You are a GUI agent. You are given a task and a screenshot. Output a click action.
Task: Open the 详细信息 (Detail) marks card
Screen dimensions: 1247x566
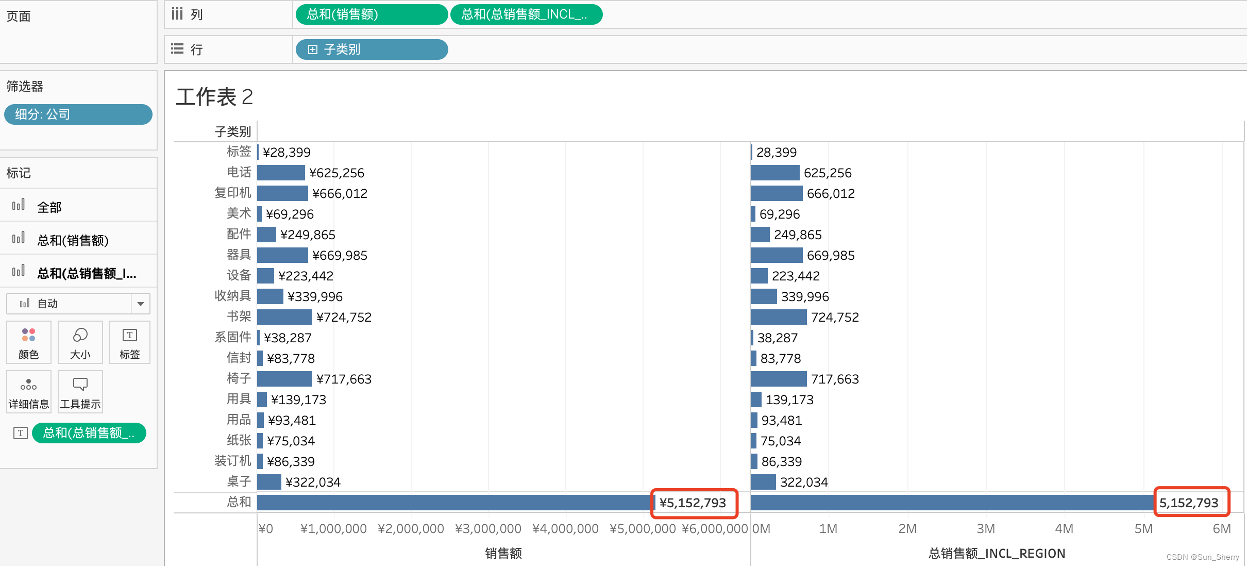click(29, 392)
